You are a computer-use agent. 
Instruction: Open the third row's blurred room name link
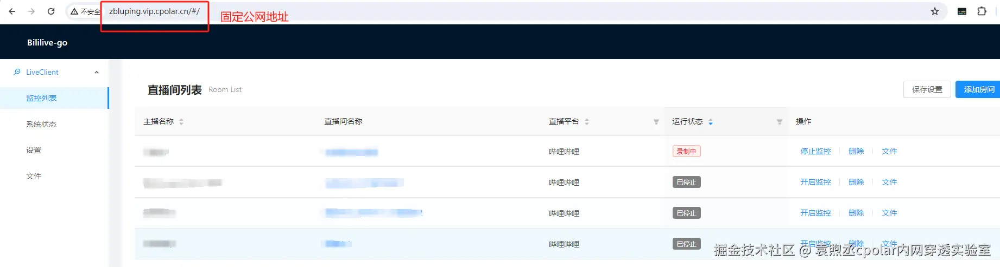374,213
